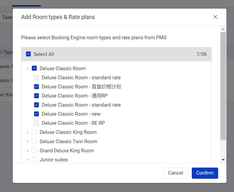Screen dimensions: 234x192
Task: Check the Deluxe Classic King Room checkbox
Action: pos(34,132)
